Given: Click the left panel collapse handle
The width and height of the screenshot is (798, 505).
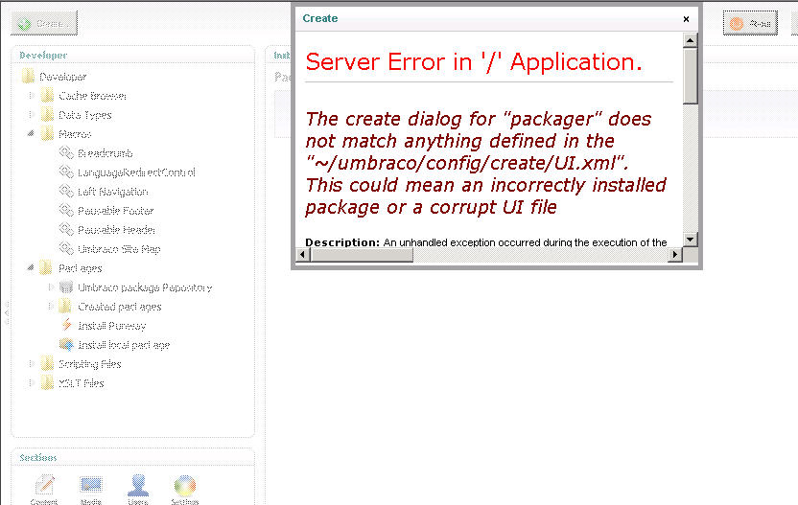Looking at the screenshot, I should tap(6, 313).
